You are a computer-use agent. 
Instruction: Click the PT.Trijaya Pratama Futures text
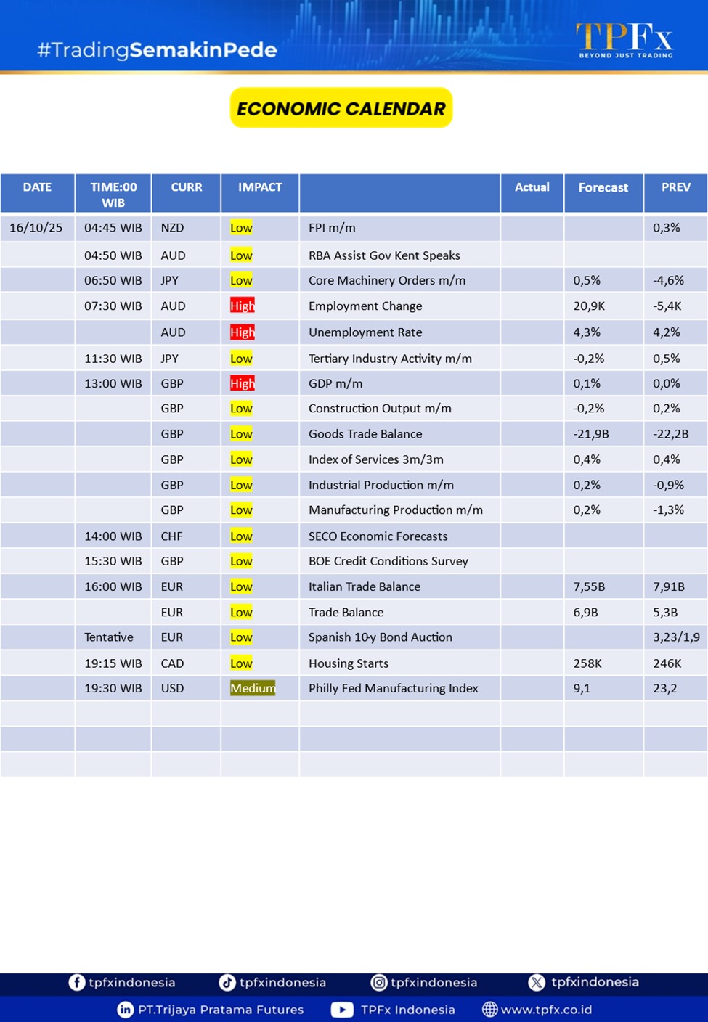tap(221, 1010)
